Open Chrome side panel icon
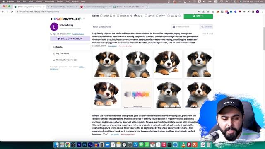Screen dimensions: 265x149 253,12
